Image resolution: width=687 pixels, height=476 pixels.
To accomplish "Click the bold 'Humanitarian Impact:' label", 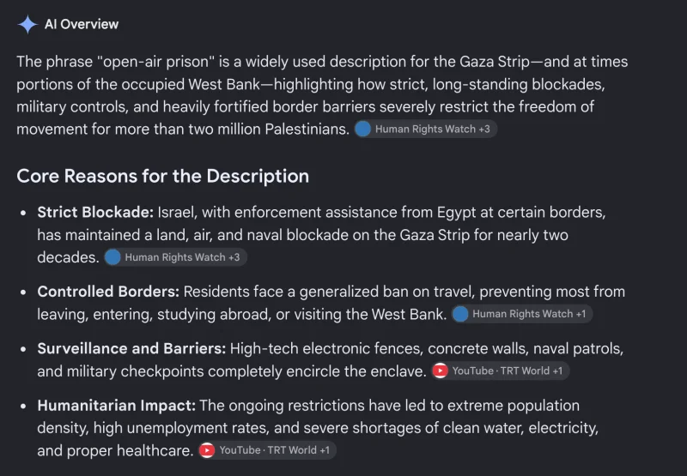I will pos(117,406).
